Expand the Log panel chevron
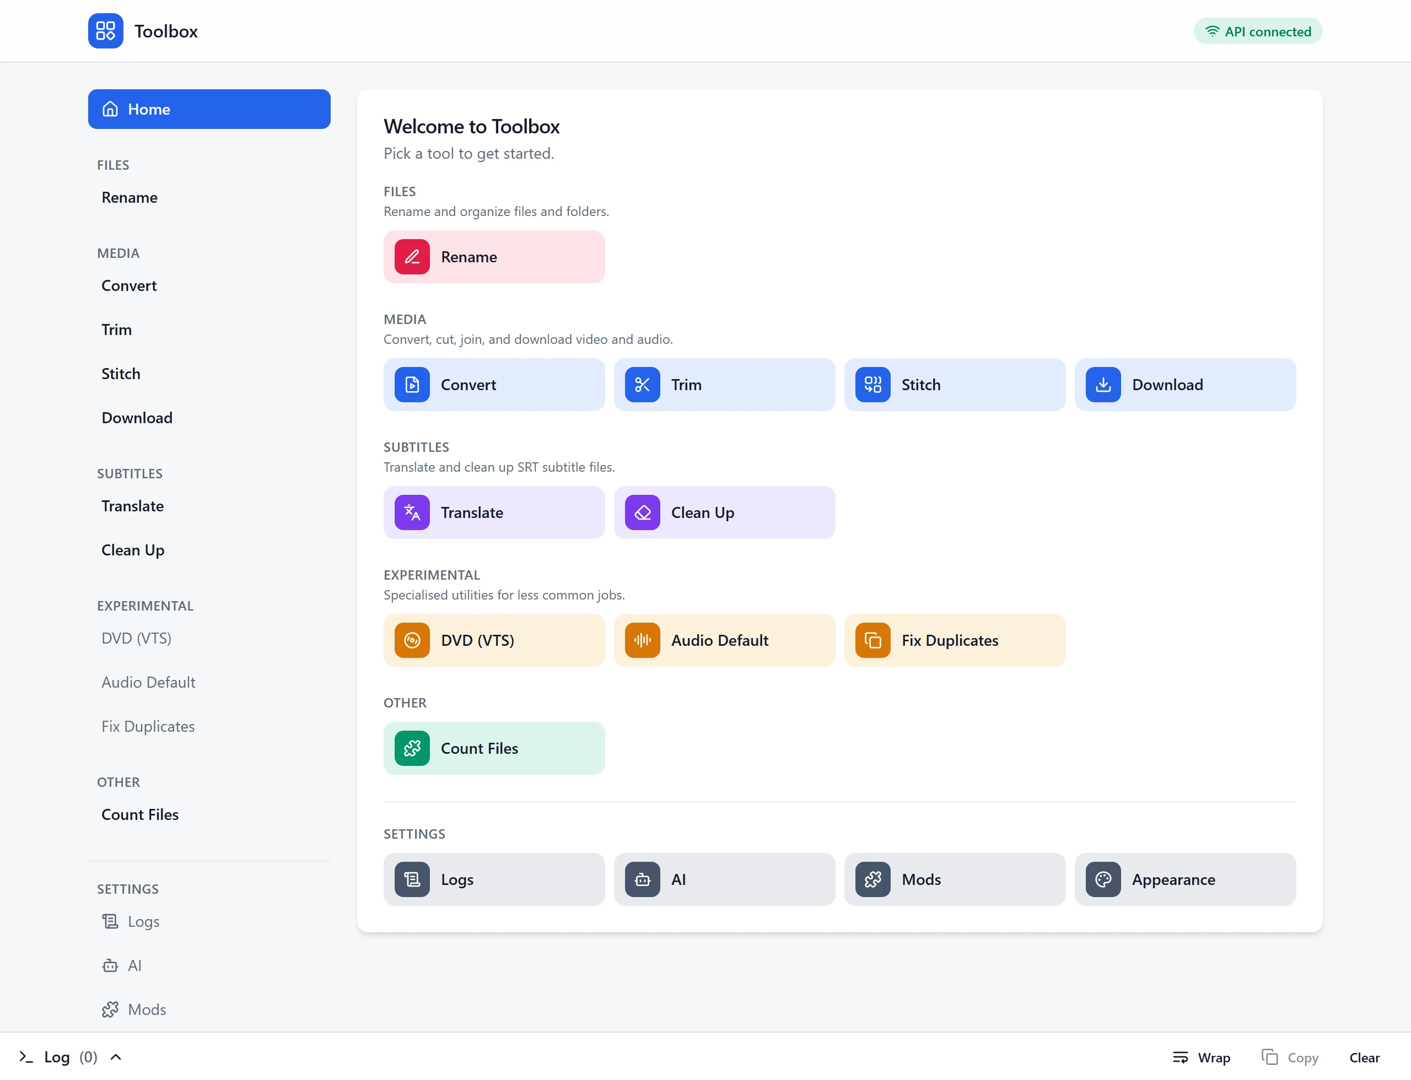1411x1080 pixels. tap(116, 1057)
